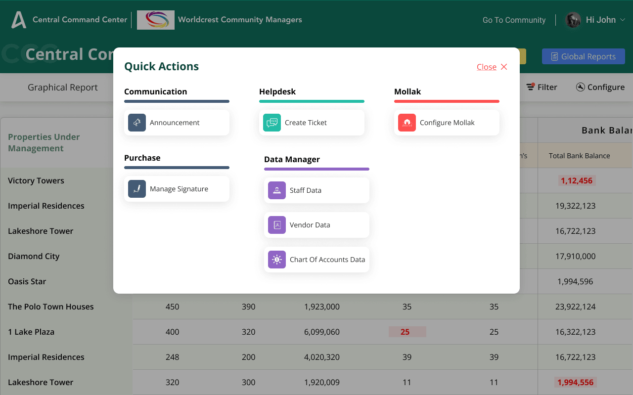The width and height of the screenshot is (633, 395).
Task: Click the Mollak section heading
Action: (x=407, y=91)
